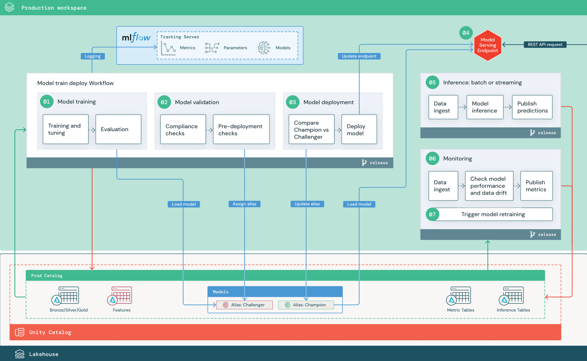Select the Alias: Challenger badge

pos(244,305)
